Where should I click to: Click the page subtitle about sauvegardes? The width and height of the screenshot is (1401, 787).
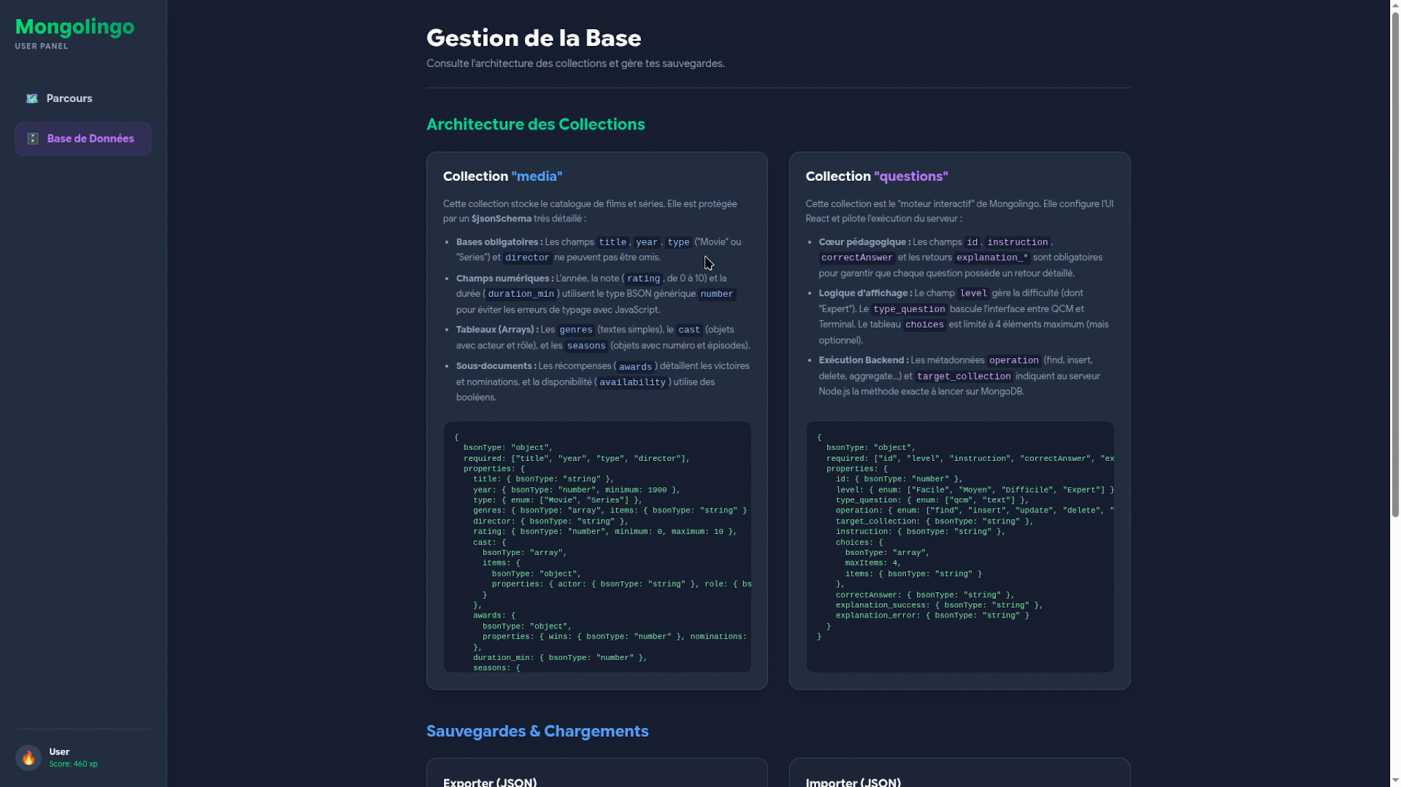575,63
